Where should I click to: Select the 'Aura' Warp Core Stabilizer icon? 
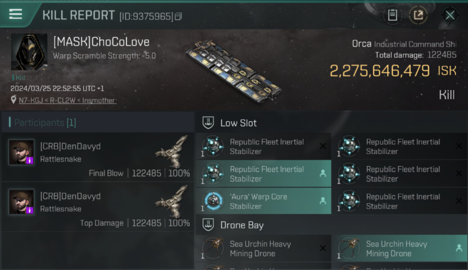pos(212,201)
